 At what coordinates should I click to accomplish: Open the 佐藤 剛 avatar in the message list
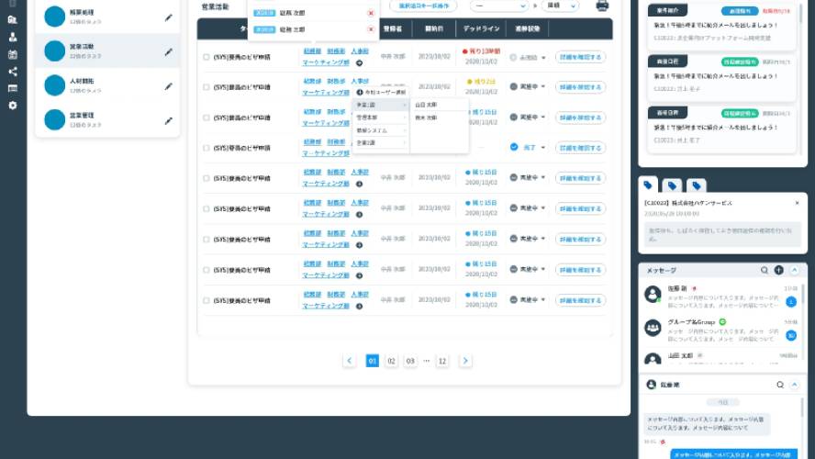pos(653,294)
